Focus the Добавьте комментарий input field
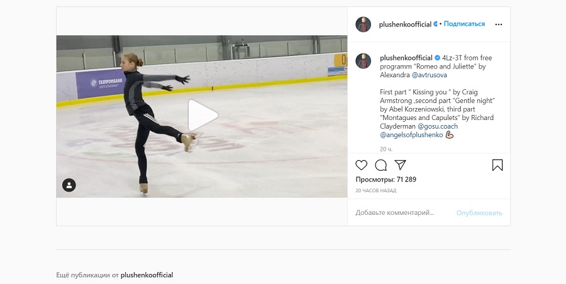The width and height of the screenshot is (566, 284). coord(401,213)
